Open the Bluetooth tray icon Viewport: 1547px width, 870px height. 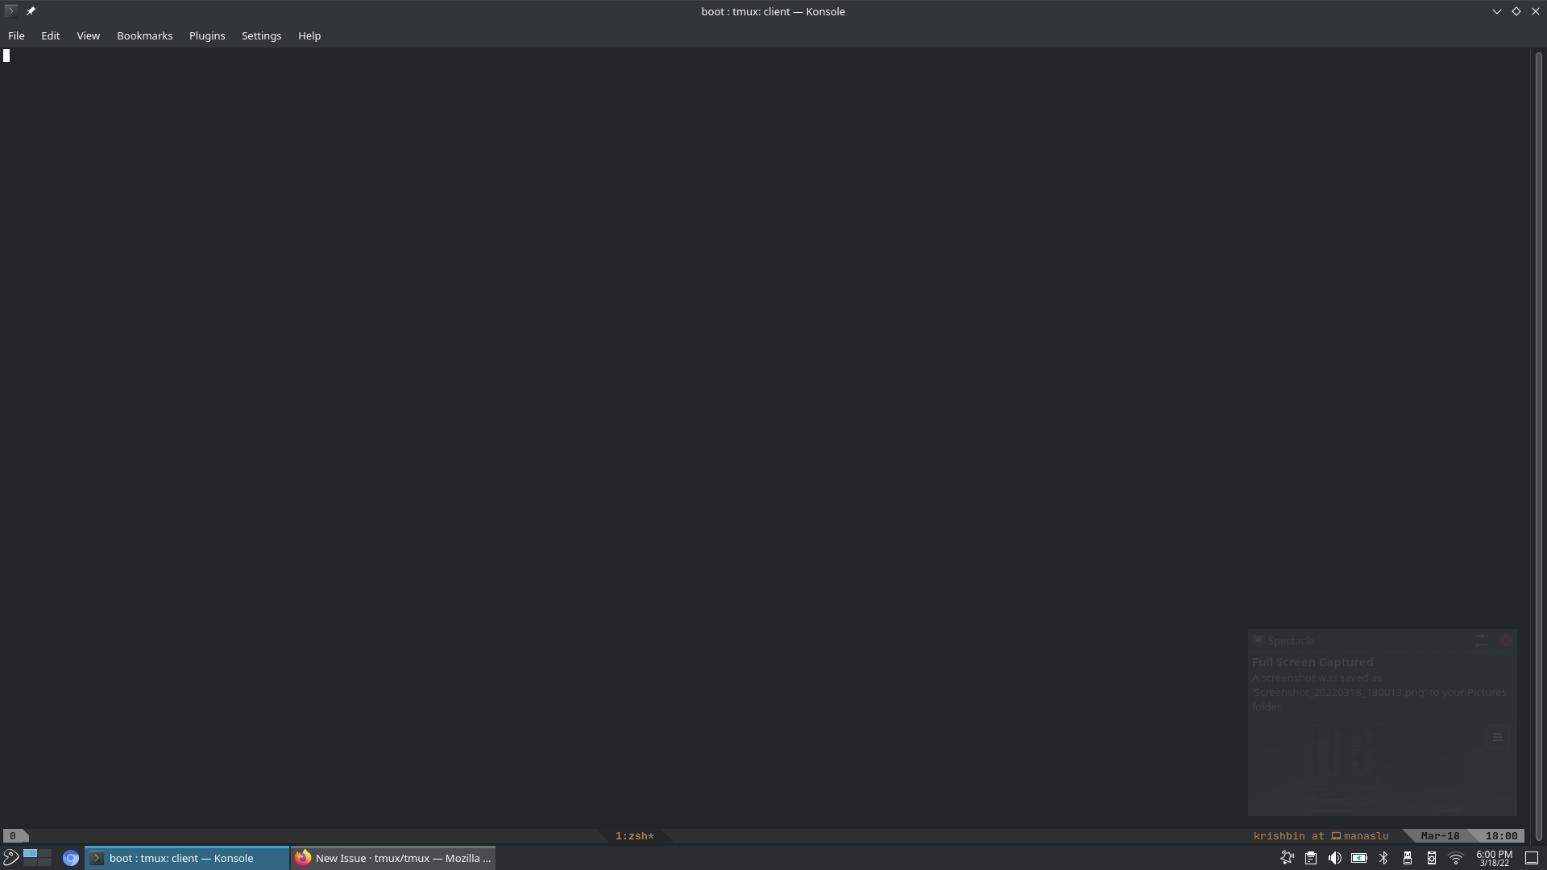(1383, 858)
